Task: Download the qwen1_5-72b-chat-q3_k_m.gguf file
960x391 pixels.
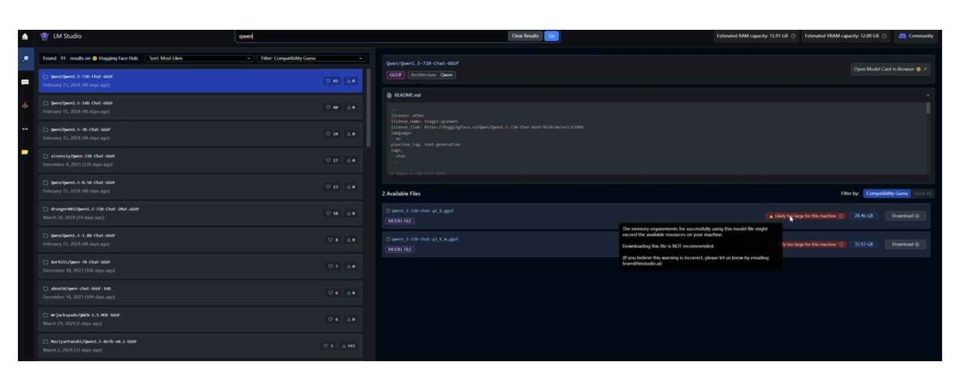Action: (905, 244)
